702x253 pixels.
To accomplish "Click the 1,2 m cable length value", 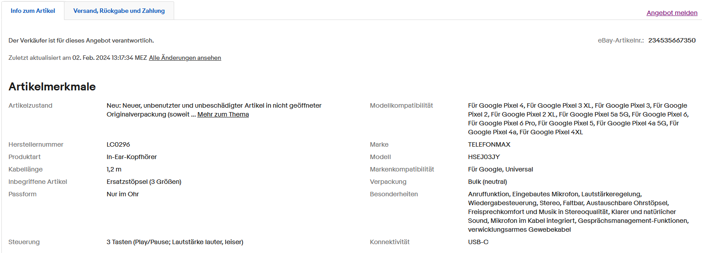I will (x=114, y=169).
